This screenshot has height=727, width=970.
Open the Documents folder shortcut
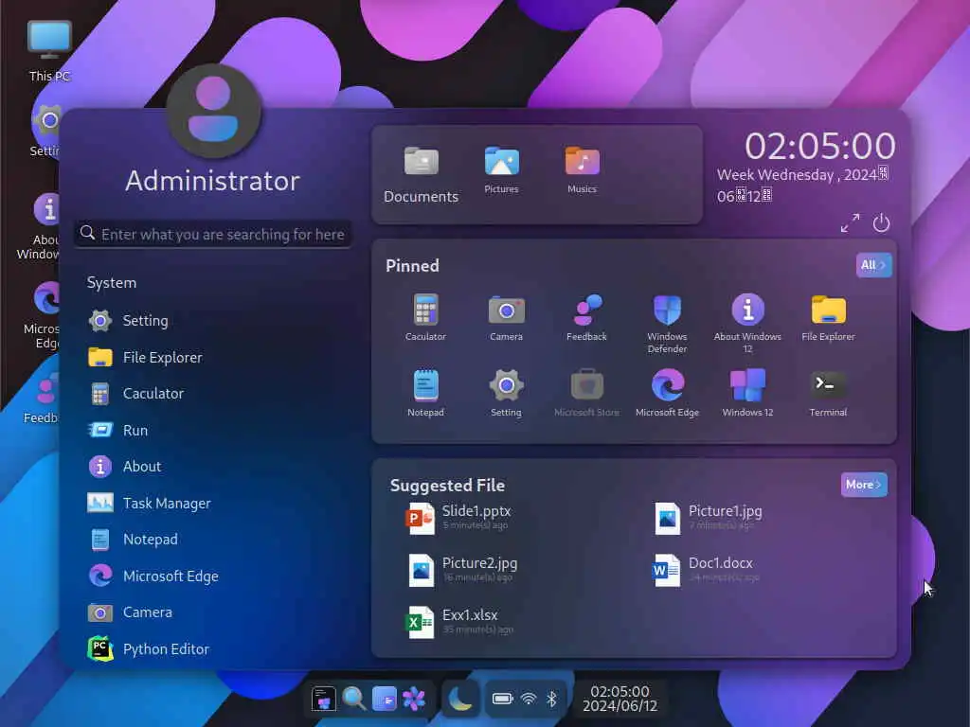click(421, 175)
